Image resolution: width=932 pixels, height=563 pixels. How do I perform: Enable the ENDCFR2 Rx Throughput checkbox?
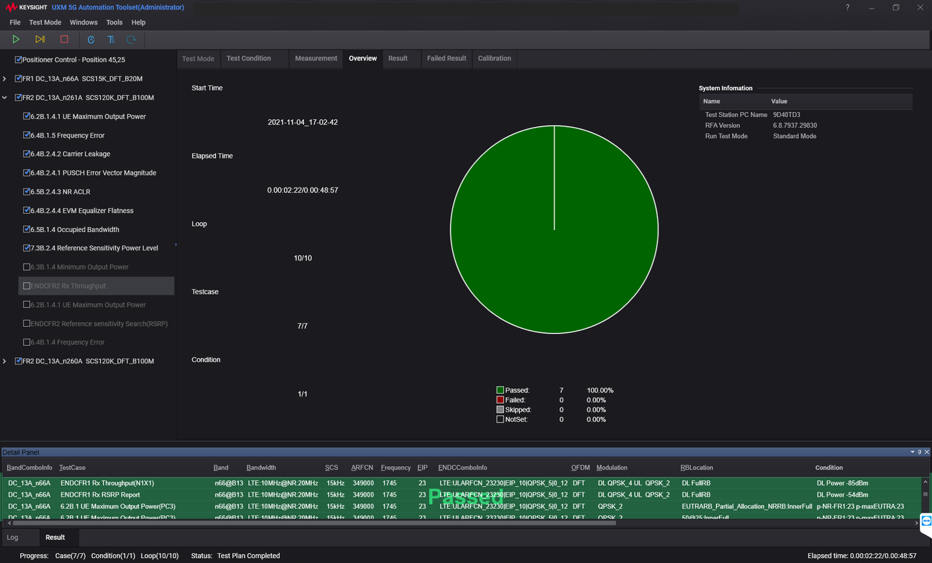pos(27,286)
